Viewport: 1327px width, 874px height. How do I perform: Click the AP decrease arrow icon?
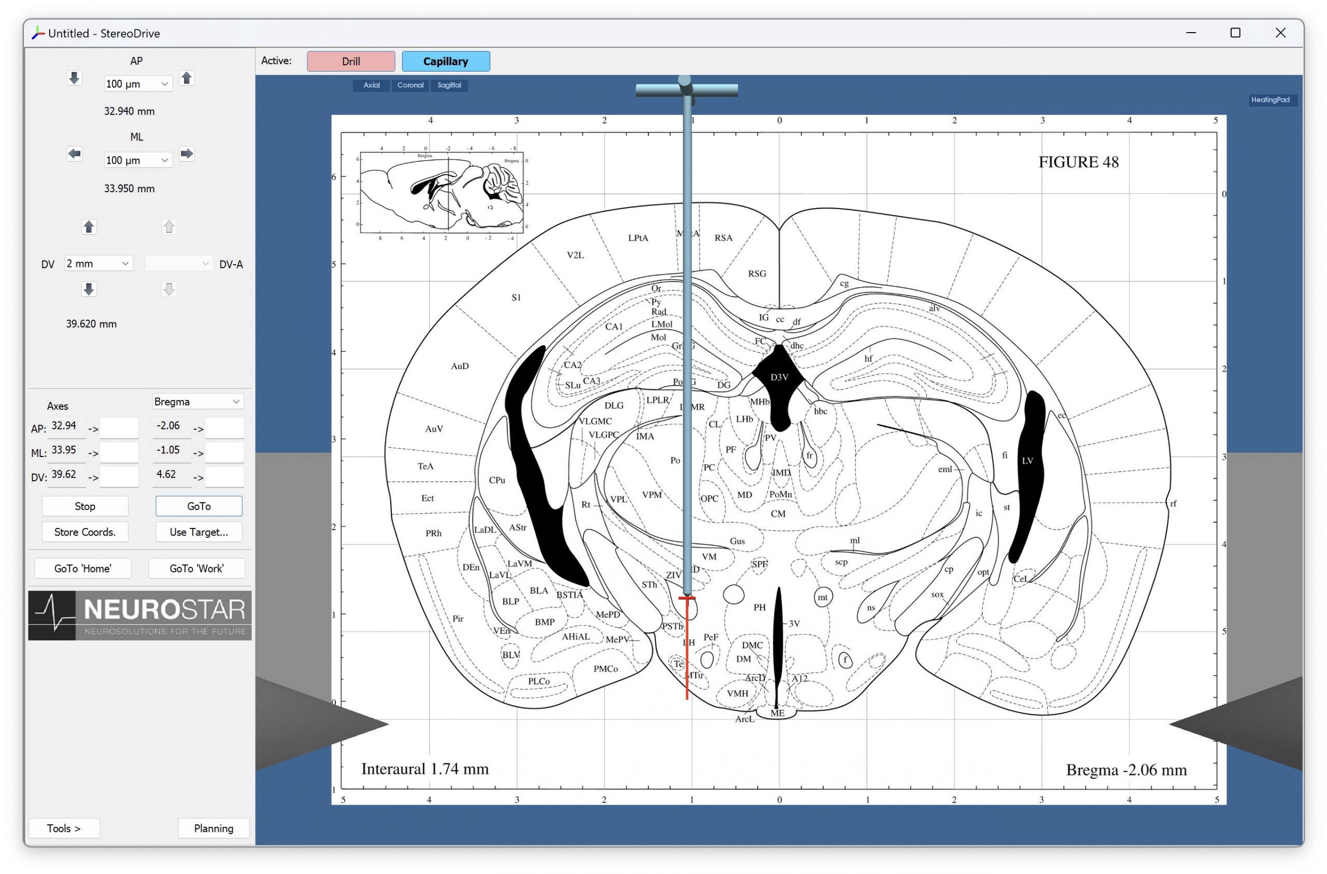[x=75, y=78]
